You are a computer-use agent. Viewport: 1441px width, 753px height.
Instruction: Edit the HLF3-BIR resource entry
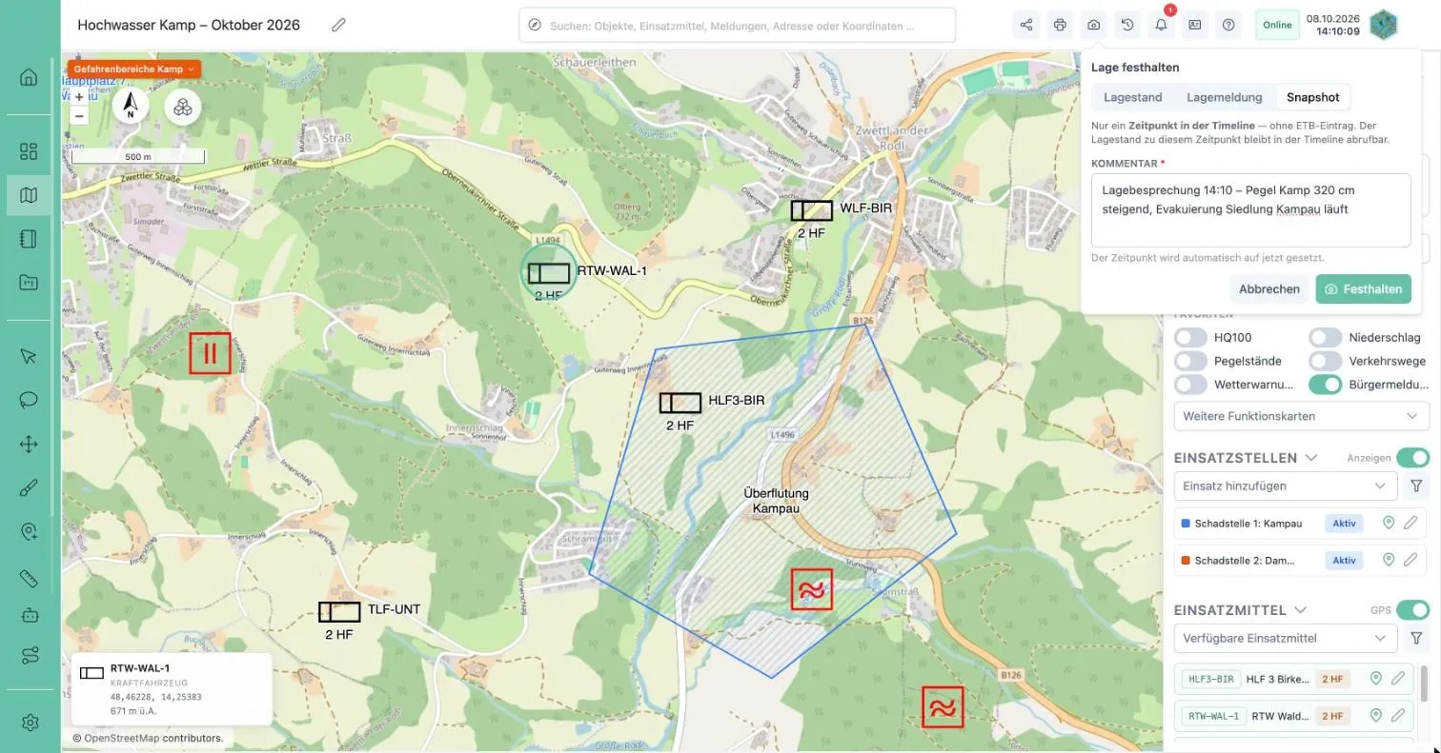1398,679
